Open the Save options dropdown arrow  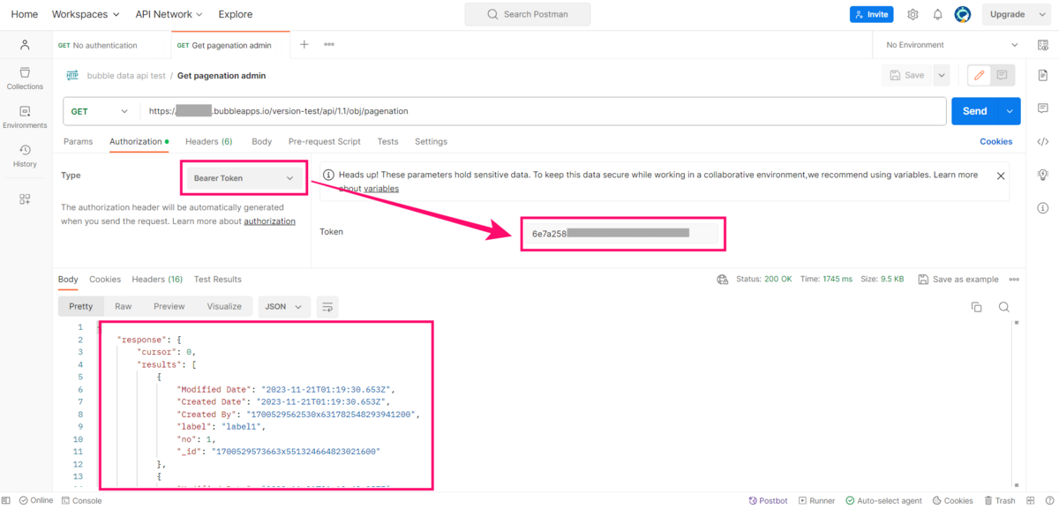pyautogui.click(x=942, y=76)
